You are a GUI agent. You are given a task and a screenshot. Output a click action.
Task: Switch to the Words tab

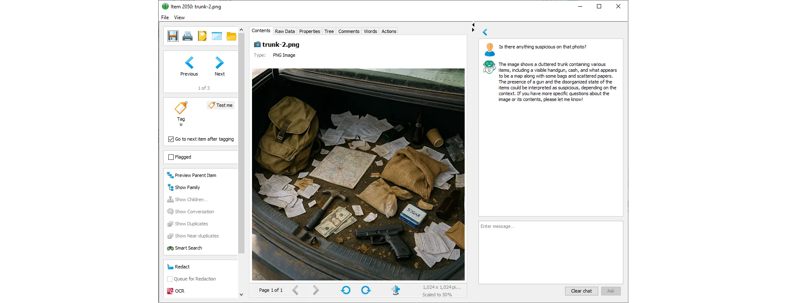(x=370, y=31)
